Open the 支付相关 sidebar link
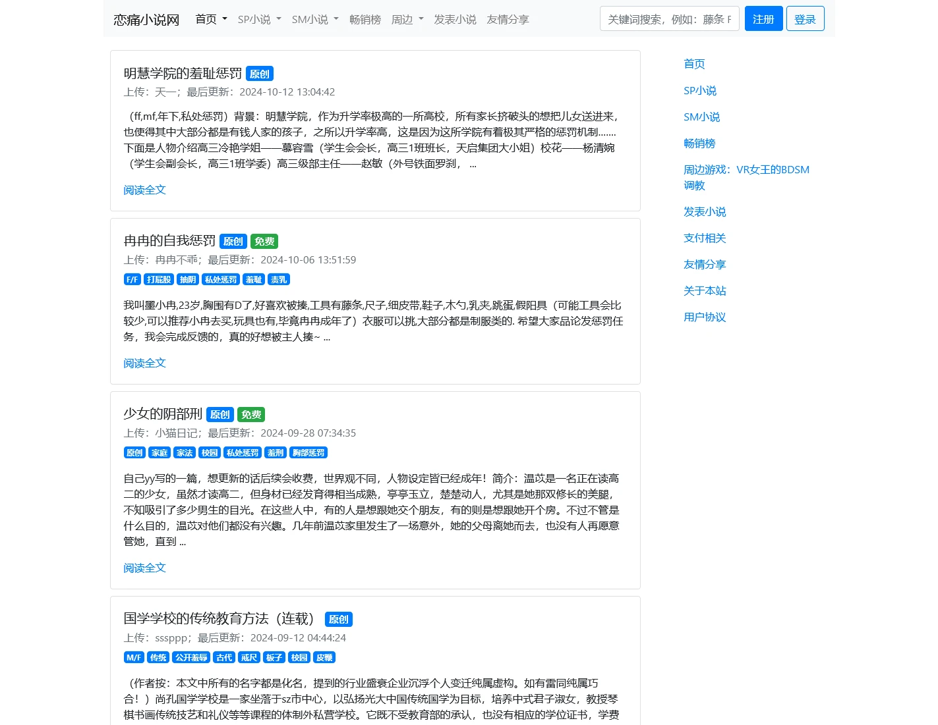 pyautogui.click(x=705, y=238)
